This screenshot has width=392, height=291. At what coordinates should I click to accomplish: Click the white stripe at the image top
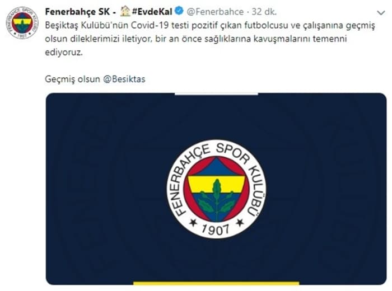[216, 94]
